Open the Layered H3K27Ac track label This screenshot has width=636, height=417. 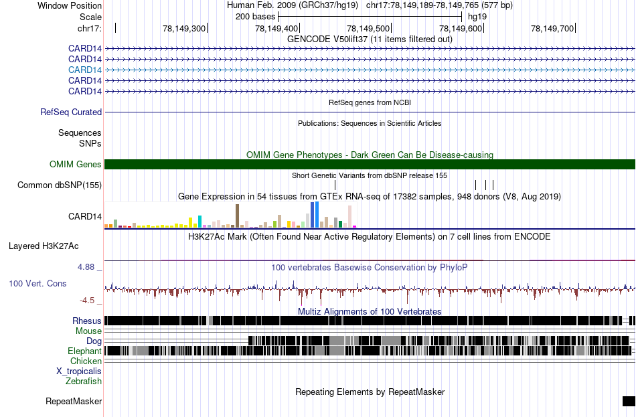point(44,246)
